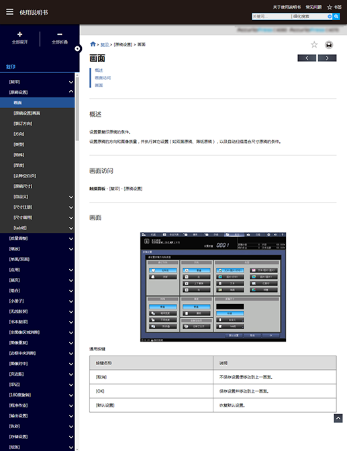
Task: Collapse sidebar with round arrow handle
Action: coord(77,48)
